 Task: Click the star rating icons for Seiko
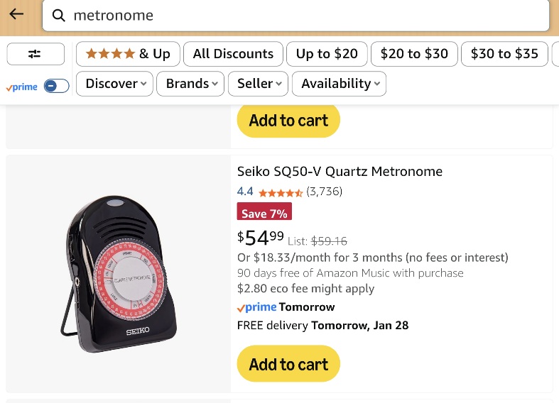(281, 192)
